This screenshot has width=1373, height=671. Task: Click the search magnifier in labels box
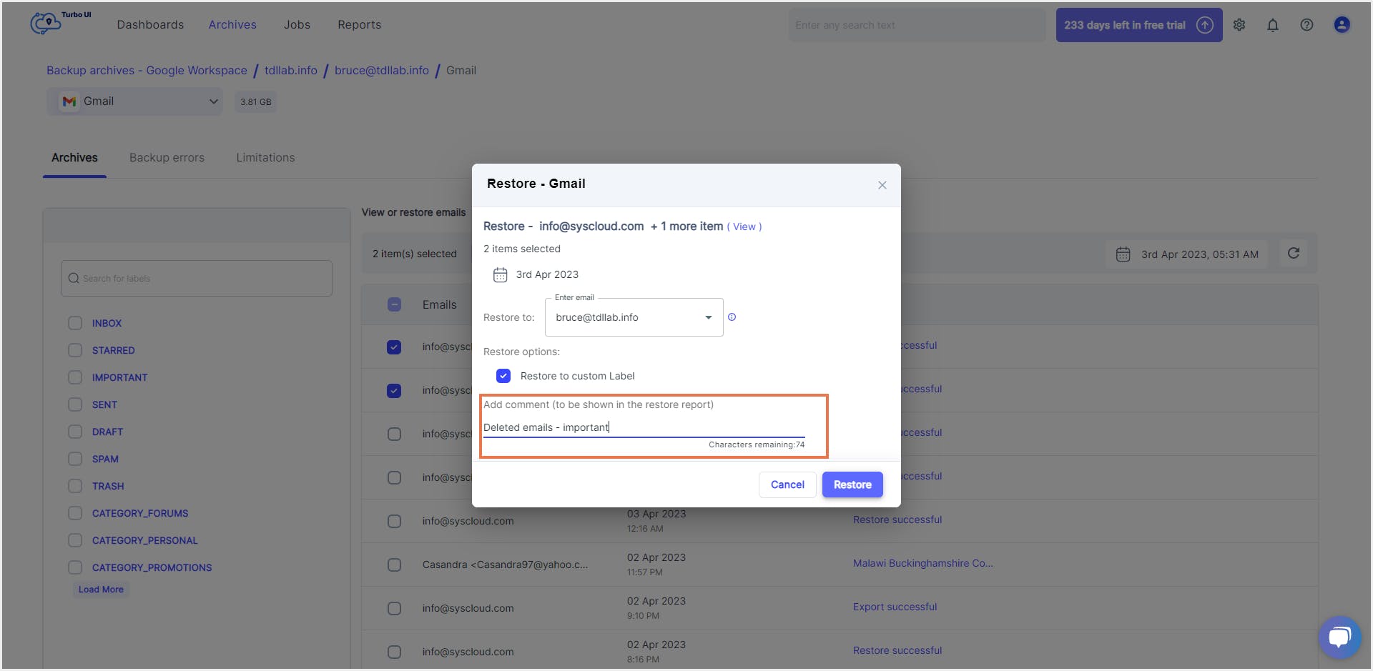(x=74, y=279)
